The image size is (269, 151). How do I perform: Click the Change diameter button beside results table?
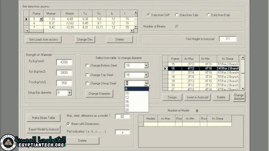point(239,97)
